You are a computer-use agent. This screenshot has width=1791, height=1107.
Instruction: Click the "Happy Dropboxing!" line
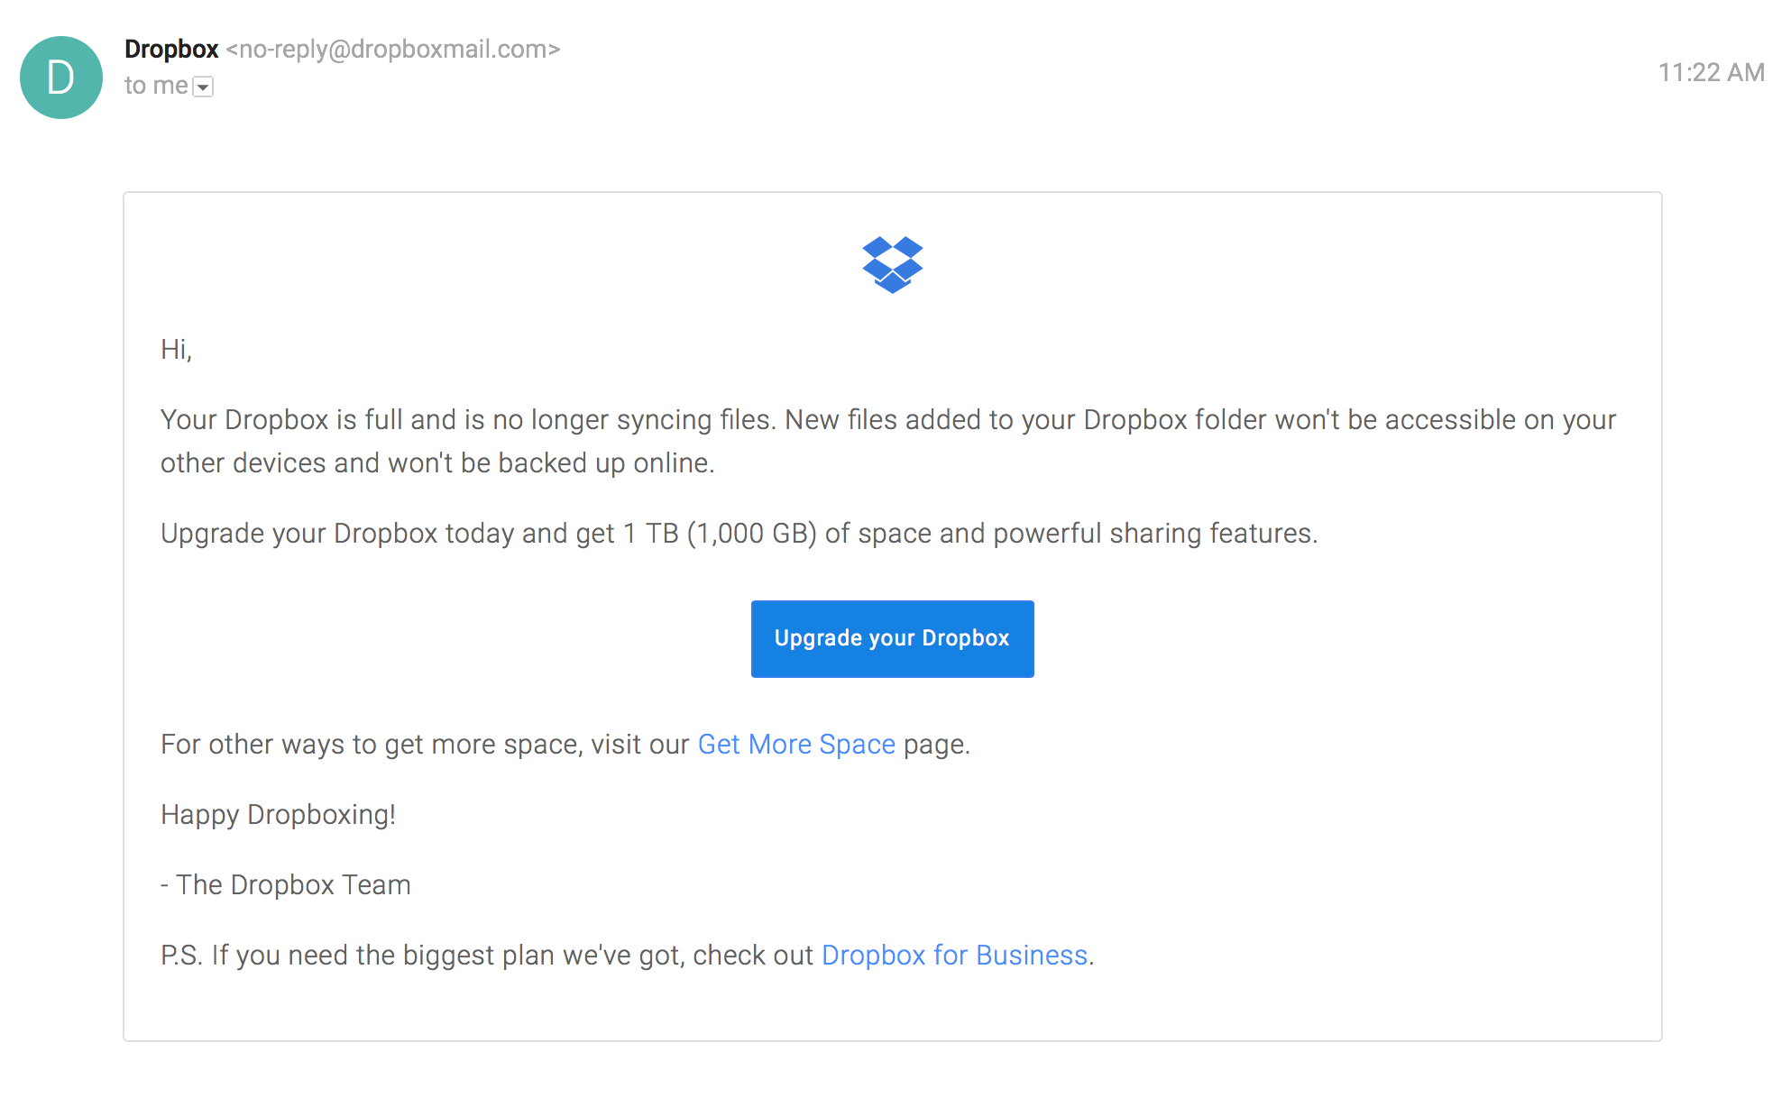[x=279, y=815]
